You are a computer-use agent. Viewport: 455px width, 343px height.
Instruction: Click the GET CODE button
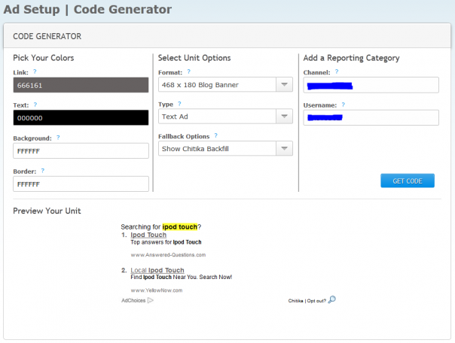(408, 181)
